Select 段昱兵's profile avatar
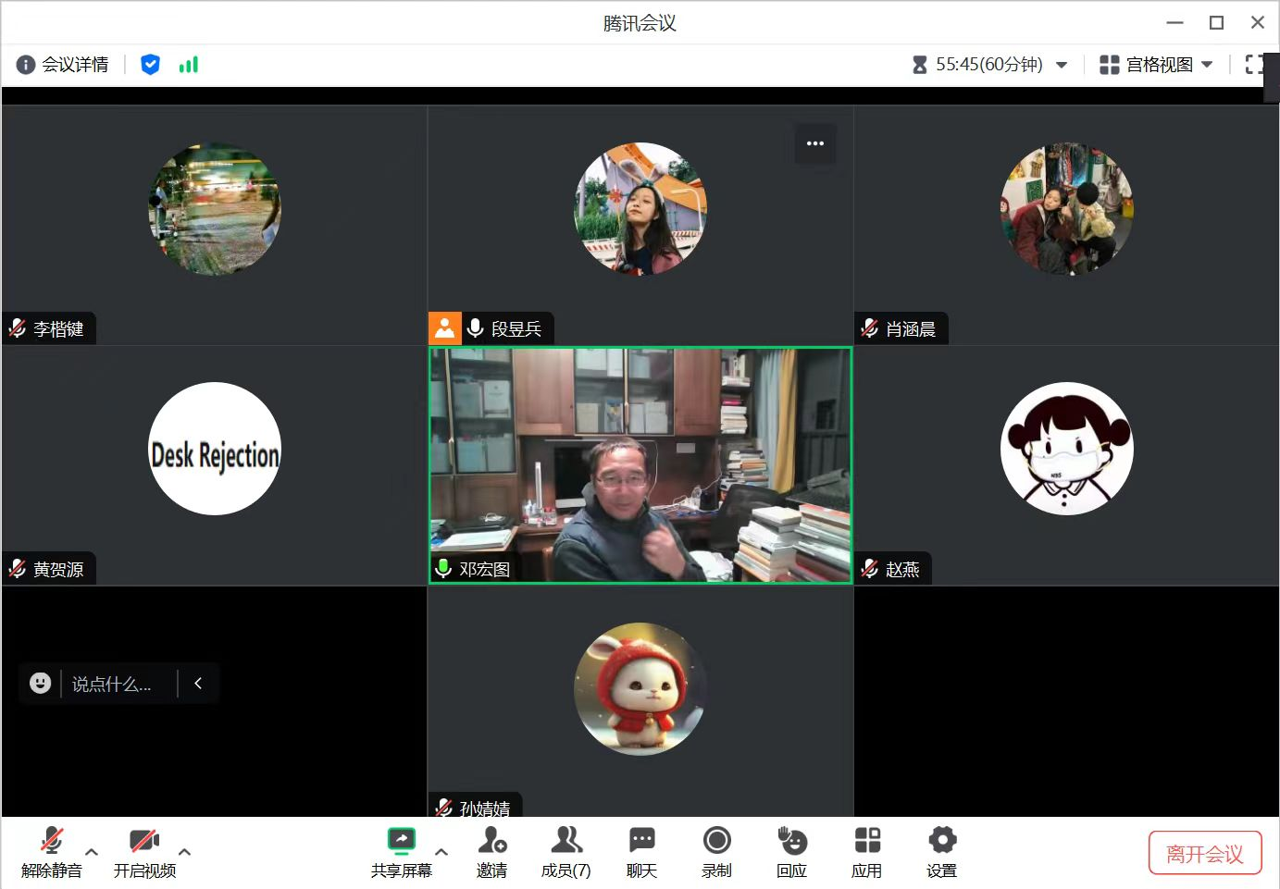Screen dimensions: 1280x889 640,209
